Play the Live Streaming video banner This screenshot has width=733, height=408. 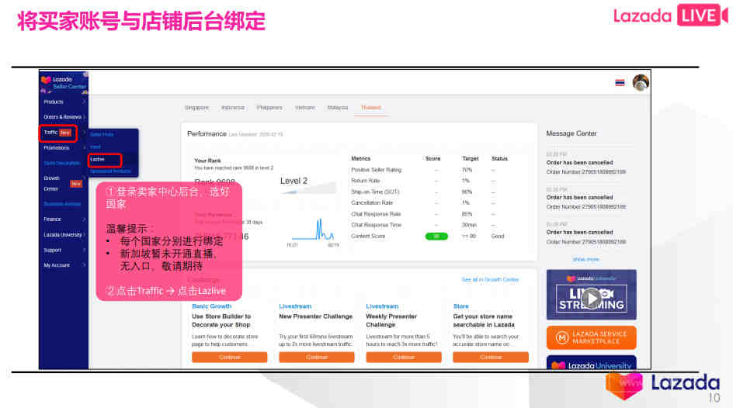[x=592, y=299]
